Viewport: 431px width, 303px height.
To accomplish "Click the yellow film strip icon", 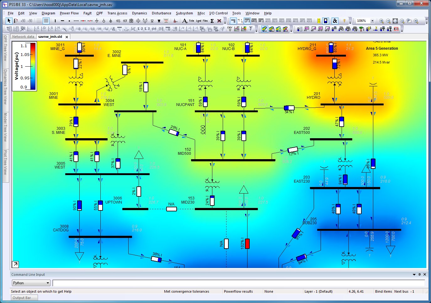I will click(319, 21).
